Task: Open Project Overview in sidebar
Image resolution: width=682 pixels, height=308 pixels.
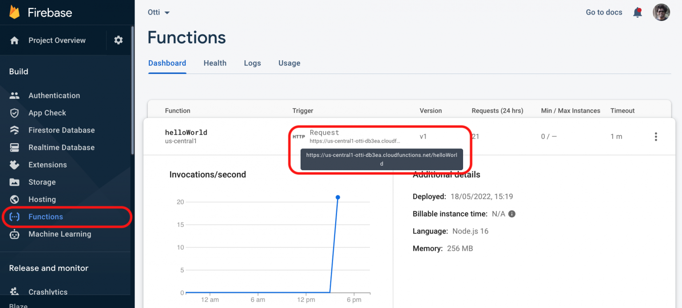Action: (57, 40)
